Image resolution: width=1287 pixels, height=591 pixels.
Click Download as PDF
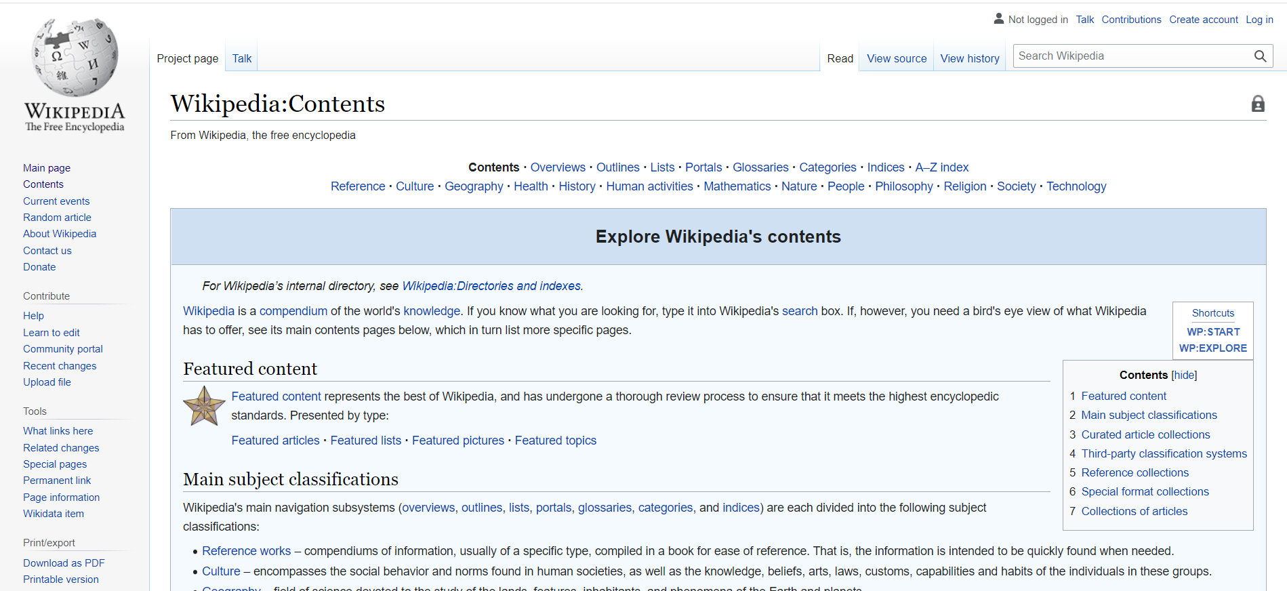64,563
